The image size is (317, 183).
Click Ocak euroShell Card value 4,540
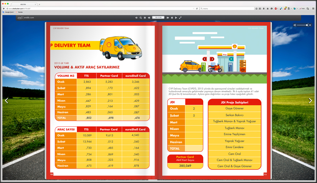click(135, 135)
